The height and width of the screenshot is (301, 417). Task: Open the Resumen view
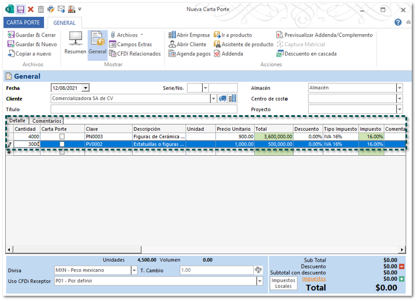tap(75, 43)
